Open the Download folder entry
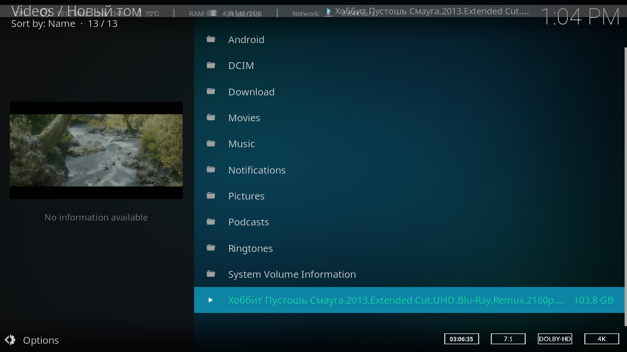 coord(410,91)
